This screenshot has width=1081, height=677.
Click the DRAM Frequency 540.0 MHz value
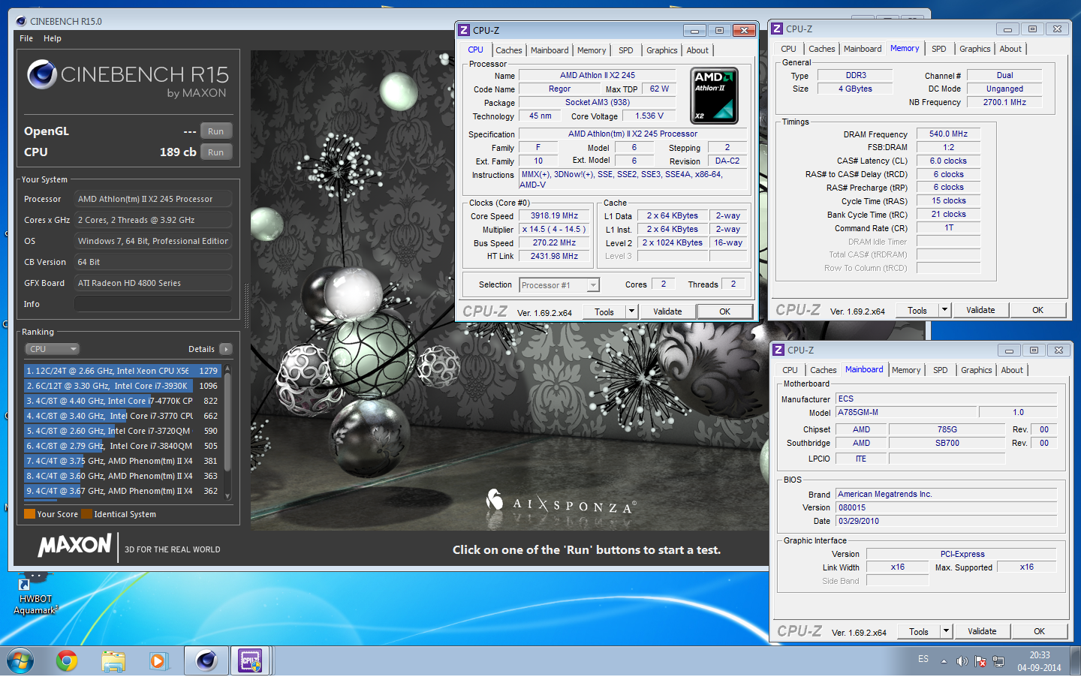pyautogui.click(x=948, y=134)
